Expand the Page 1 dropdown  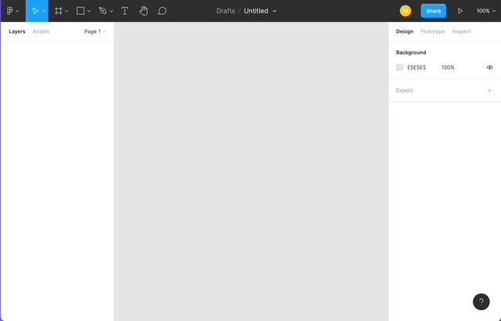tap(95, 31)
